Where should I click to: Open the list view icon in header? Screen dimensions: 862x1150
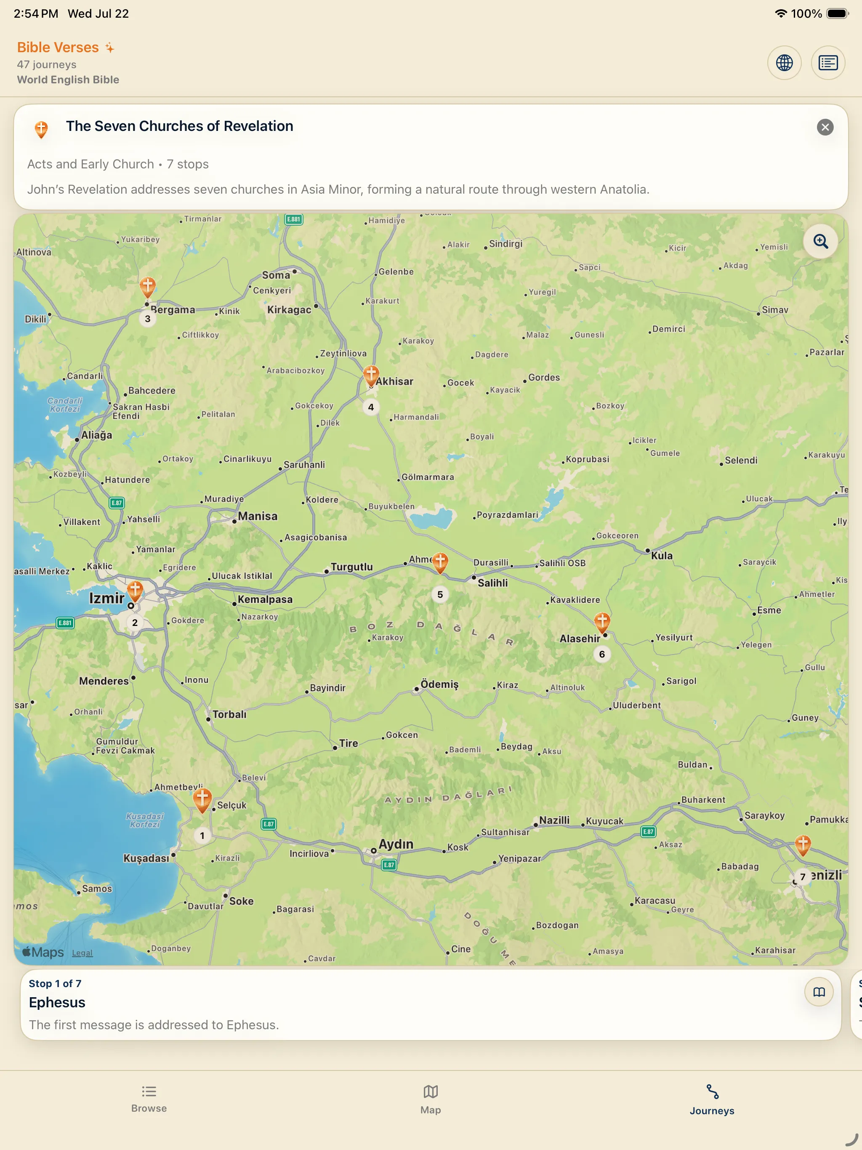click(x=827, y=63)
